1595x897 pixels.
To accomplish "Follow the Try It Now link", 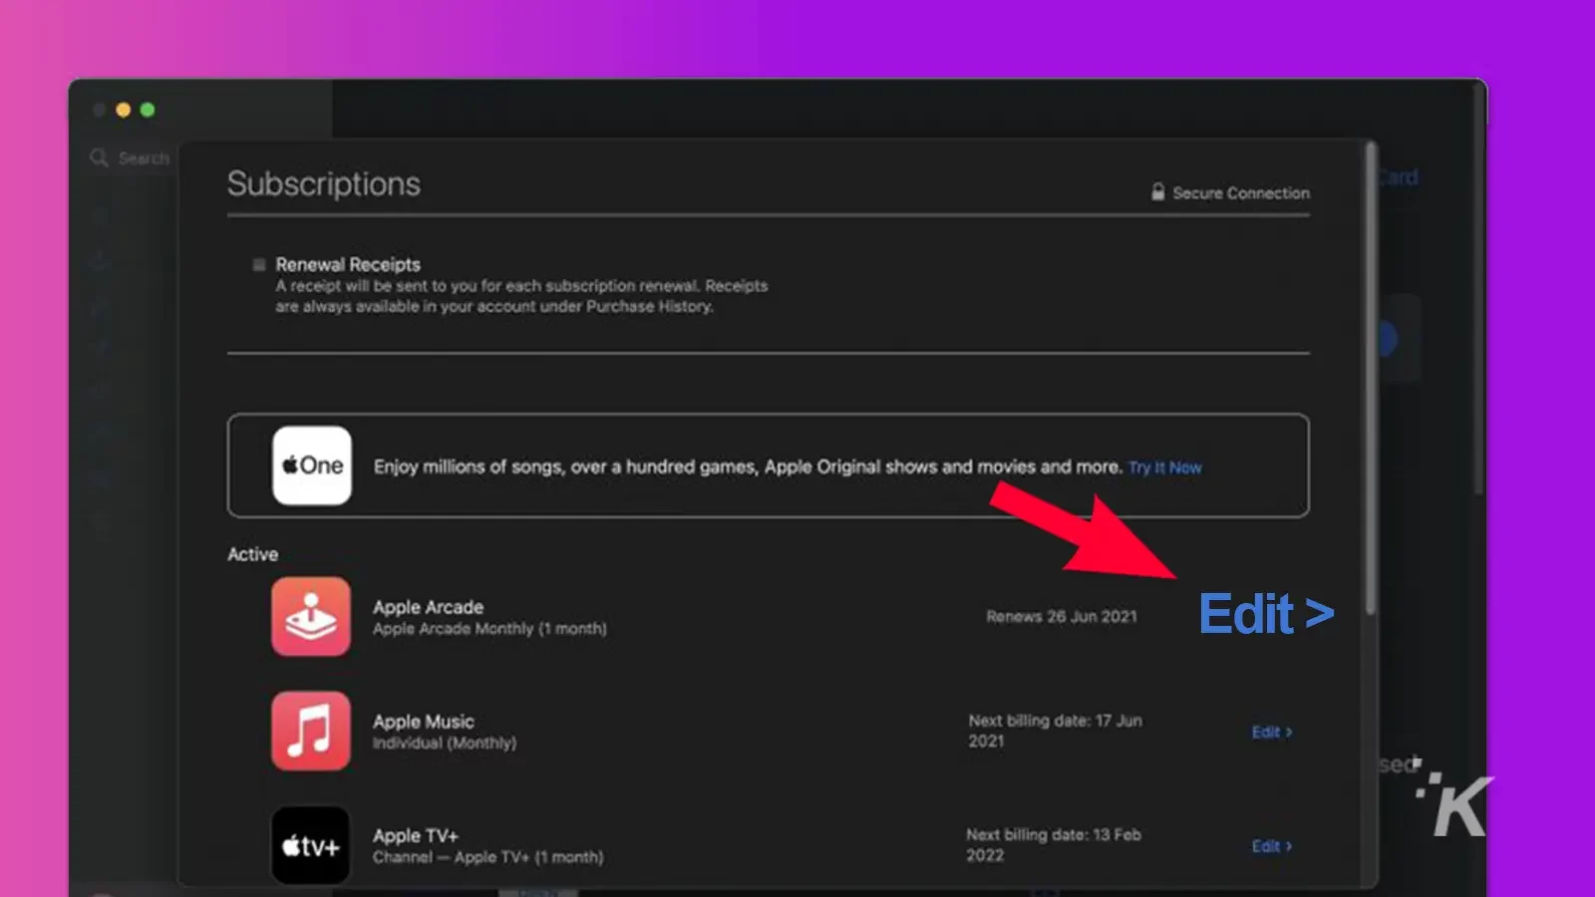I will point(1164,467).
